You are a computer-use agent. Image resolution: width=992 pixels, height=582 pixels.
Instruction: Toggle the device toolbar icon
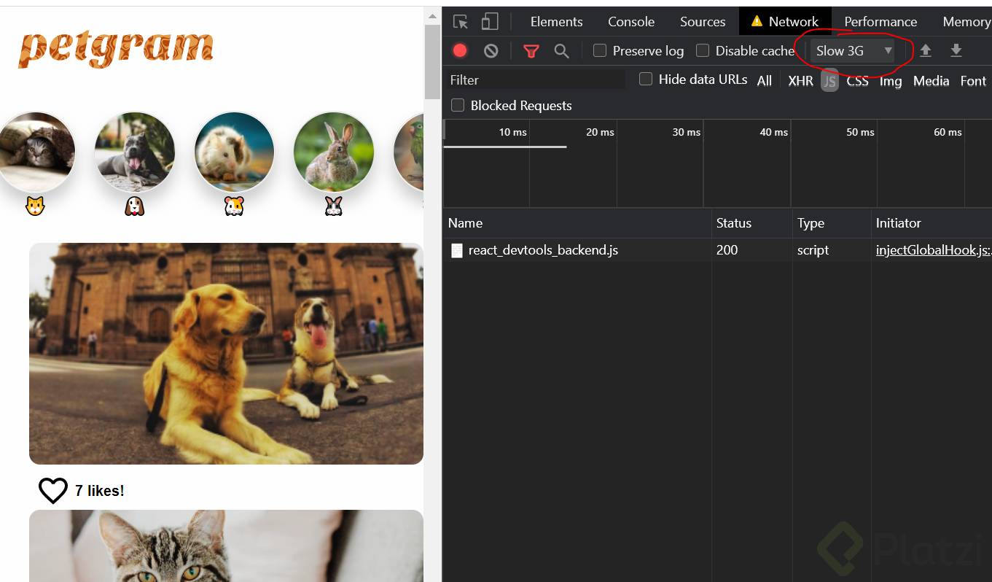[490, 22]
